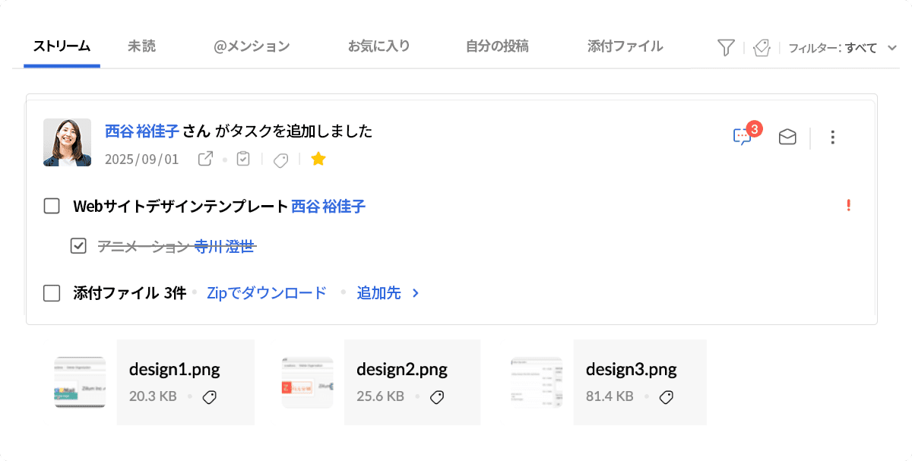Viewport: 912px width, 461px height.
Task: Click the tag icon under design3.png
Action: pyautogui.click(x=667, y=396)
